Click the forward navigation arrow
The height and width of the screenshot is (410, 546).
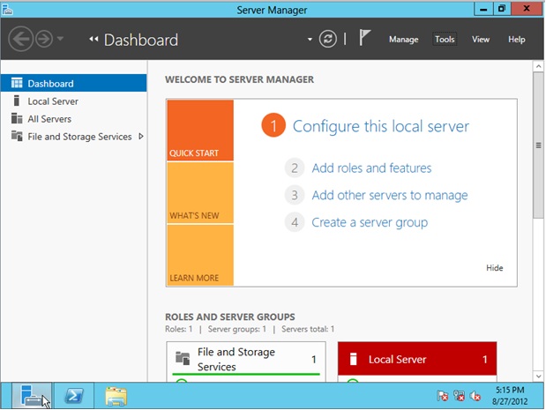tap(43, 39)
